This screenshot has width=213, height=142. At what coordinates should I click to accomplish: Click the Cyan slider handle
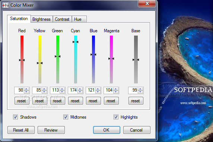coord(76,42)
